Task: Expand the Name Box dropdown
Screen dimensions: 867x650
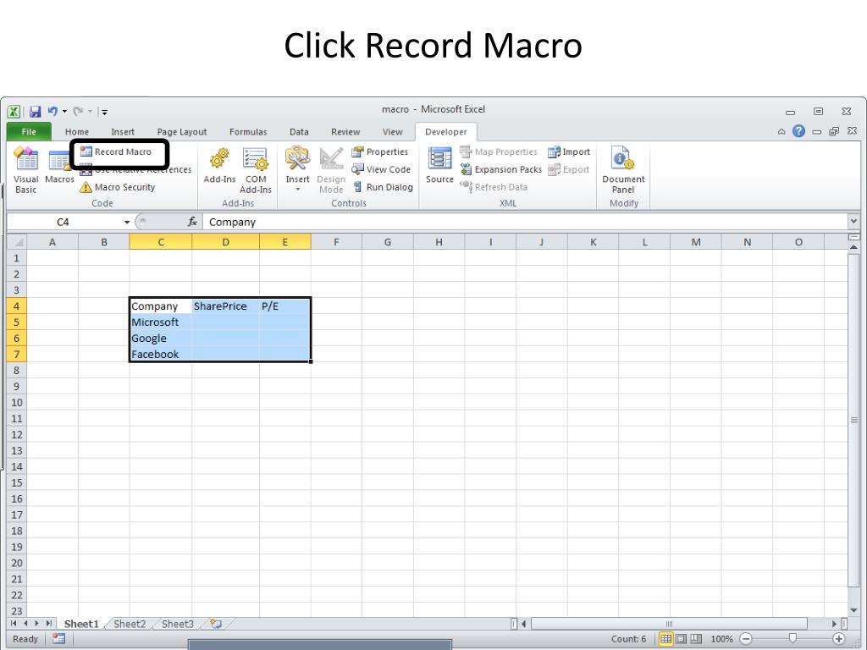Action: click(x=127, y=223)
